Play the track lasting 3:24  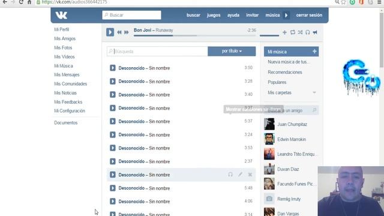(x=113, y=134)
